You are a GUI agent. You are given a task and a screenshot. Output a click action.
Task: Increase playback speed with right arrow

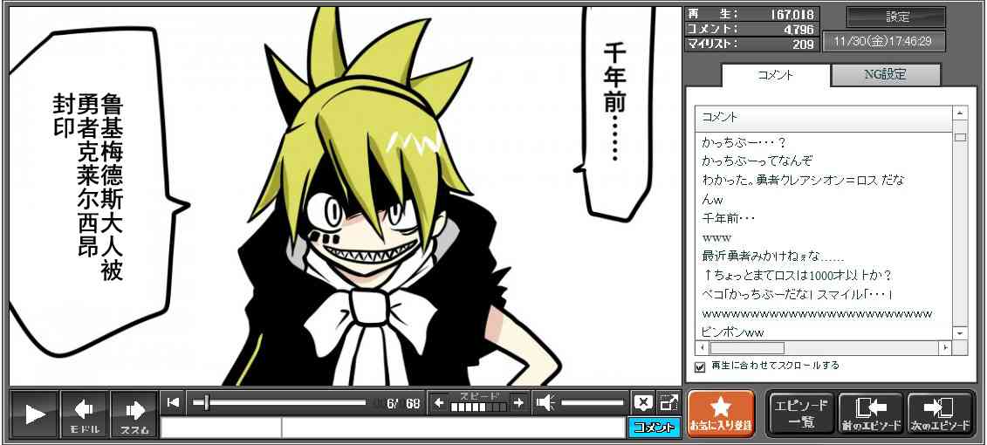pyautogui.click(x=518, y=402)
